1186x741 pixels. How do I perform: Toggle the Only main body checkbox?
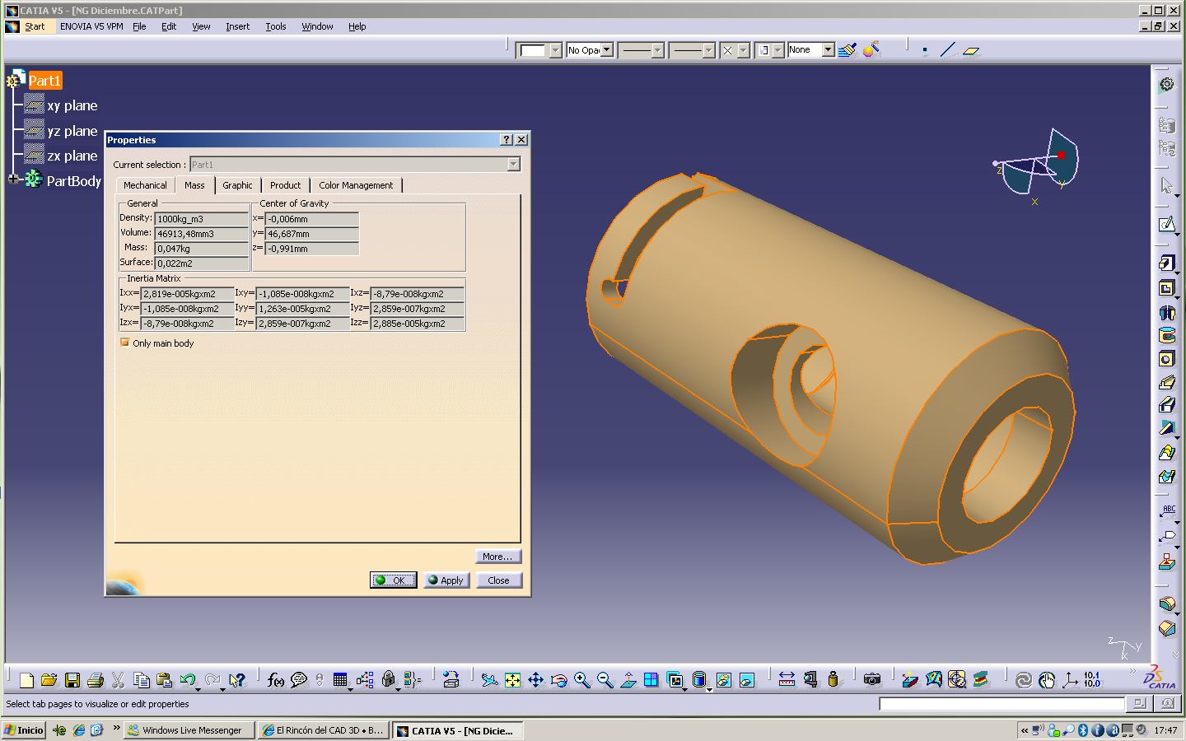(x=125, y=343)
